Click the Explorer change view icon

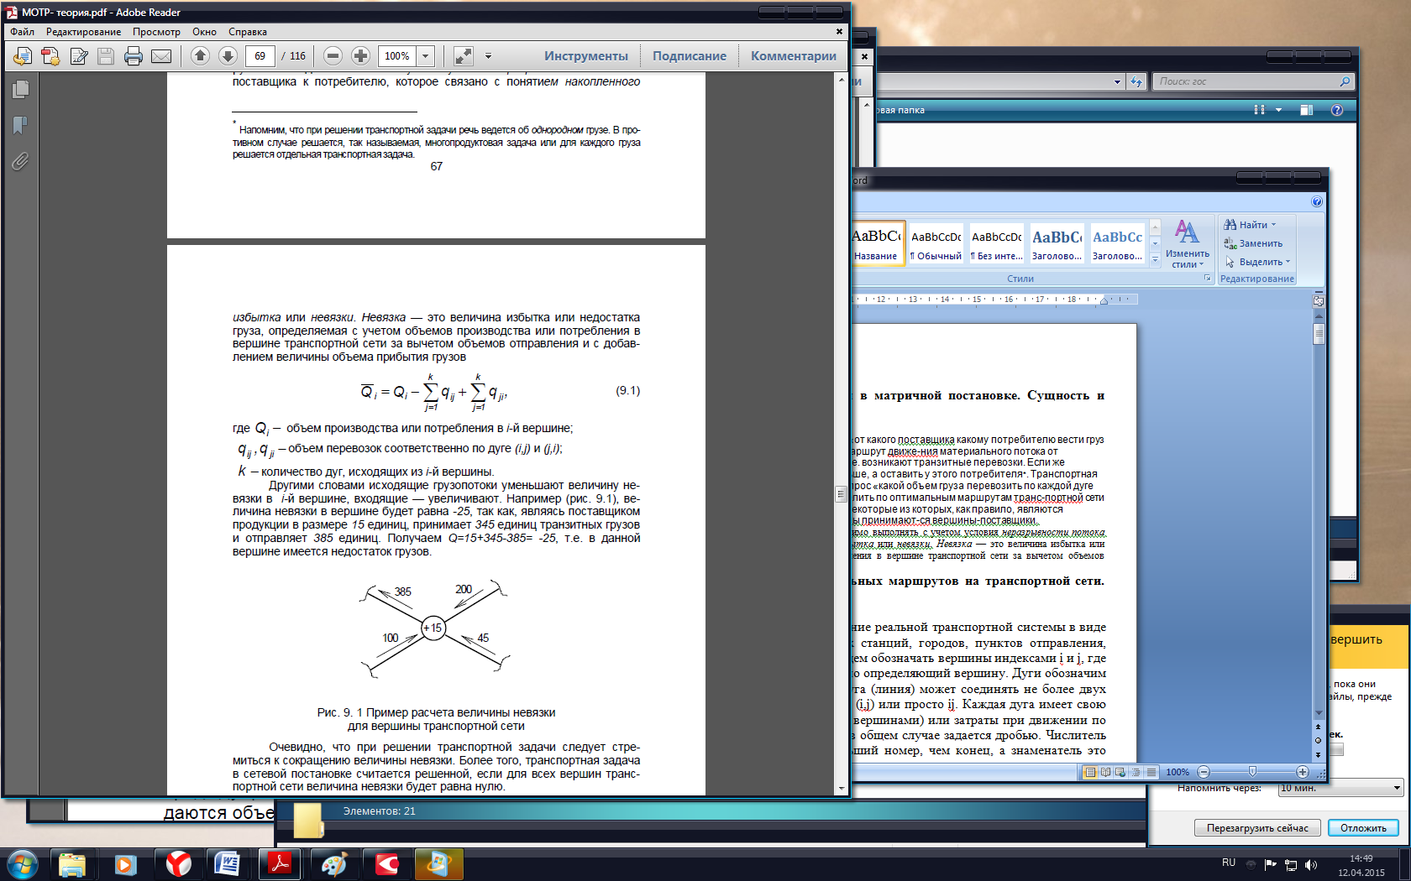point(1259,110)
